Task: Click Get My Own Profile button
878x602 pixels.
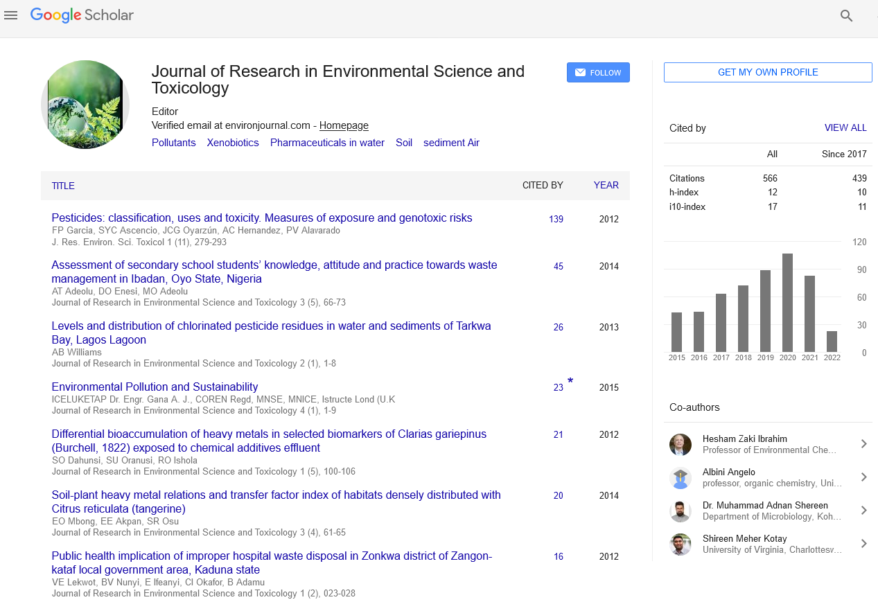Action: [768, 72]
